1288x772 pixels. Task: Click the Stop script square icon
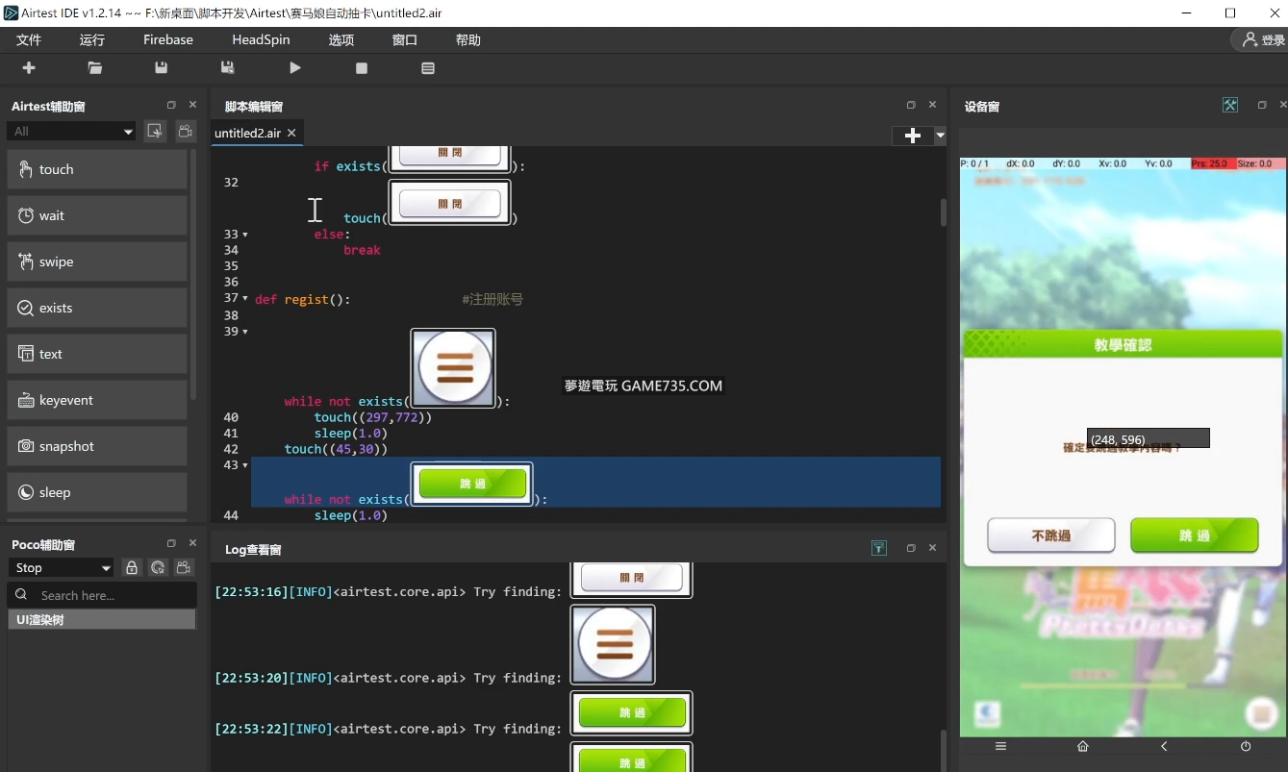(x=362, y=68)
